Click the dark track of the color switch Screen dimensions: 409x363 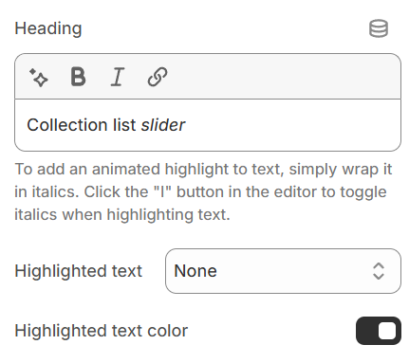pyautogui.click(x=366, y=331)
